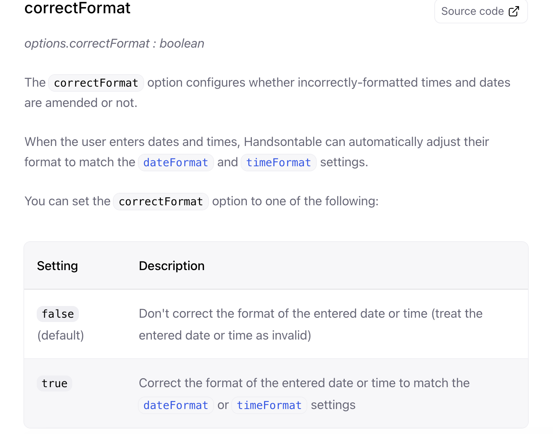
Task: Click correctFormat code after 'You can set the'
Action: (x=161, y=201)
